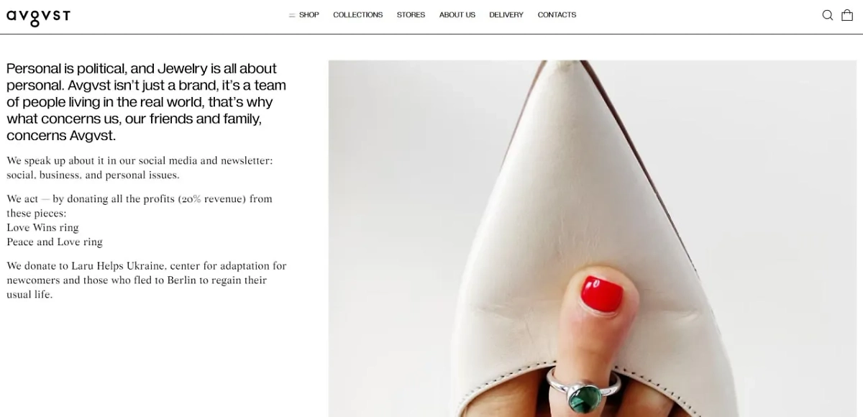Open the Shop menu
This screenshot has width=863, height=417.
pyautogui.click(x=309, y=15)
